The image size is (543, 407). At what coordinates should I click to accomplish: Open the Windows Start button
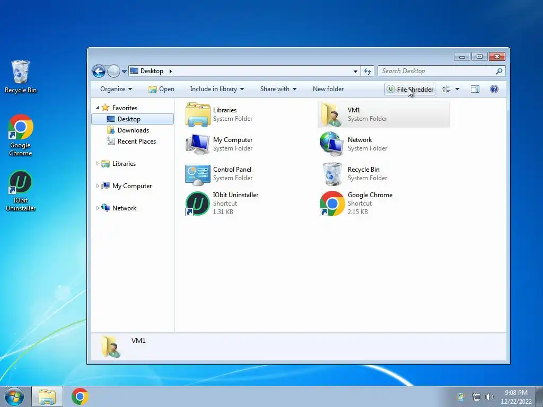point(14,396)
